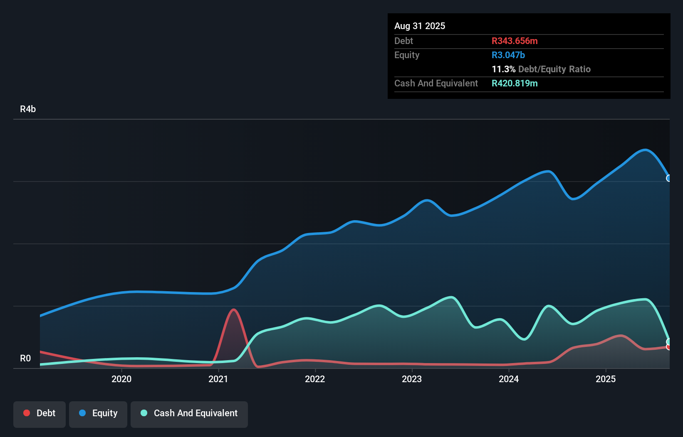Click the 2022 year axis label

point(316,379)
